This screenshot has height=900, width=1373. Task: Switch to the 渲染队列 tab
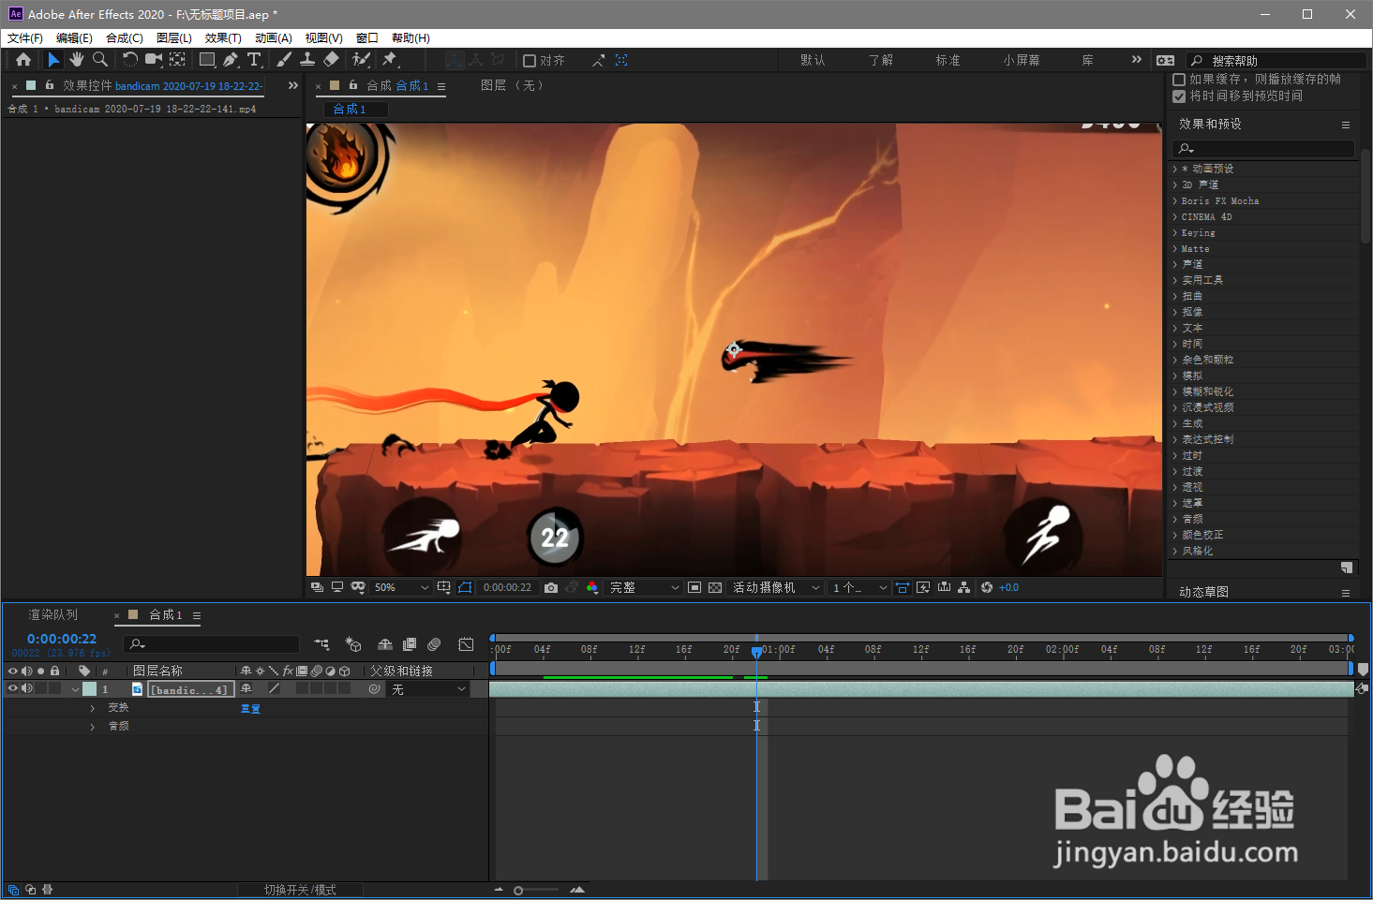pyautogui.click(x=53, y=615)
